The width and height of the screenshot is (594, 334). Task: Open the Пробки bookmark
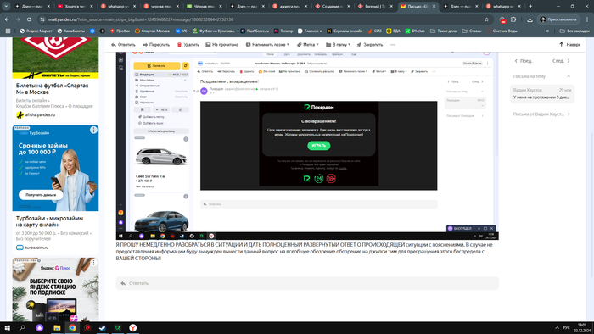(120, 31)
